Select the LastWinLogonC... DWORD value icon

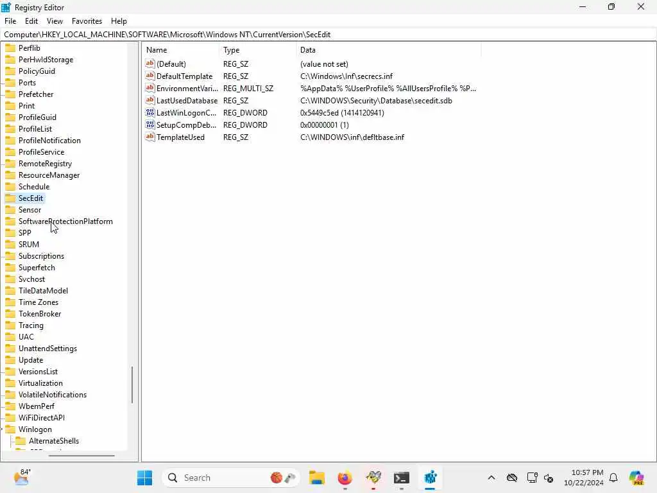150,112
